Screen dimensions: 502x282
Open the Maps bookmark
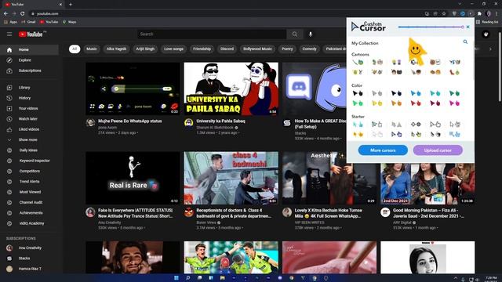click(70, 22)
